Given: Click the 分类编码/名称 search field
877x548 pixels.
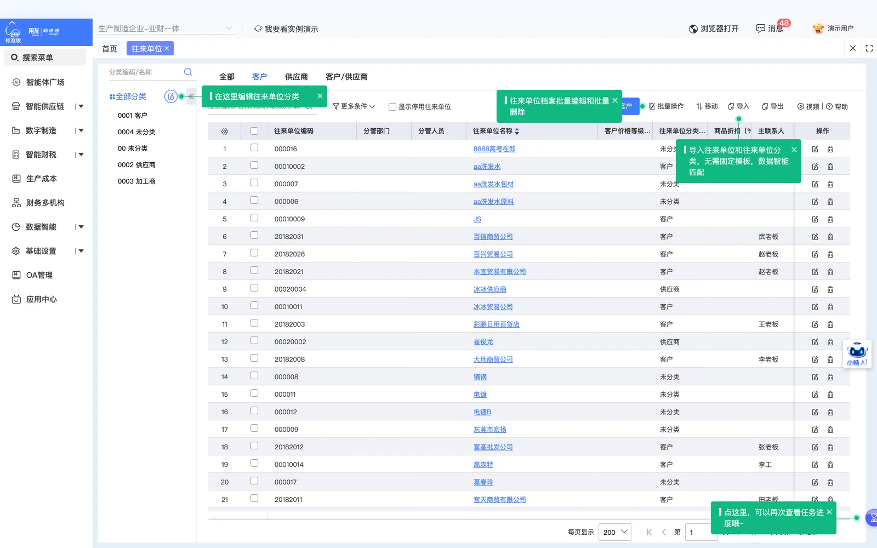Looking at the screenshot, I should pos(145,72).
